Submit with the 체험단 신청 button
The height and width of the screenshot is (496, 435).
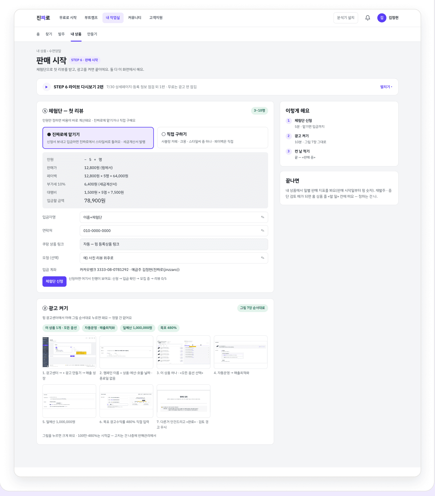(x=54, y=281)
